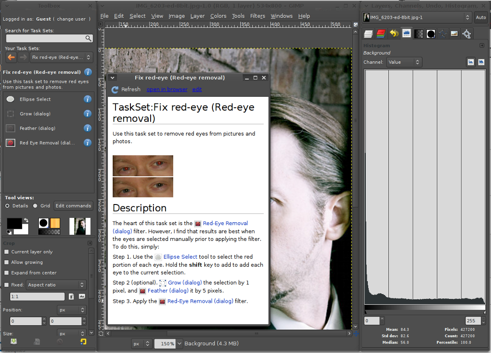
Task: Open the Tools menu
Action: 238,16
